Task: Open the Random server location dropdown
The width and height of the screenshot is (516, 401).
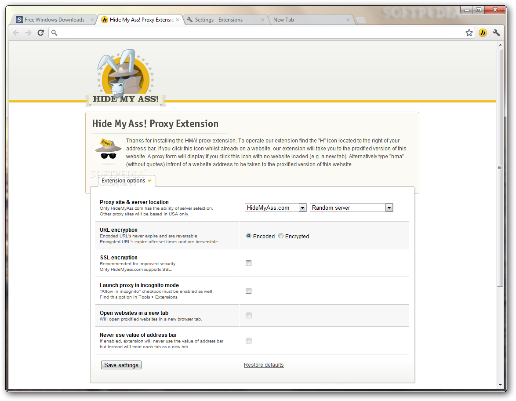Action: click(x=352, y=208)
